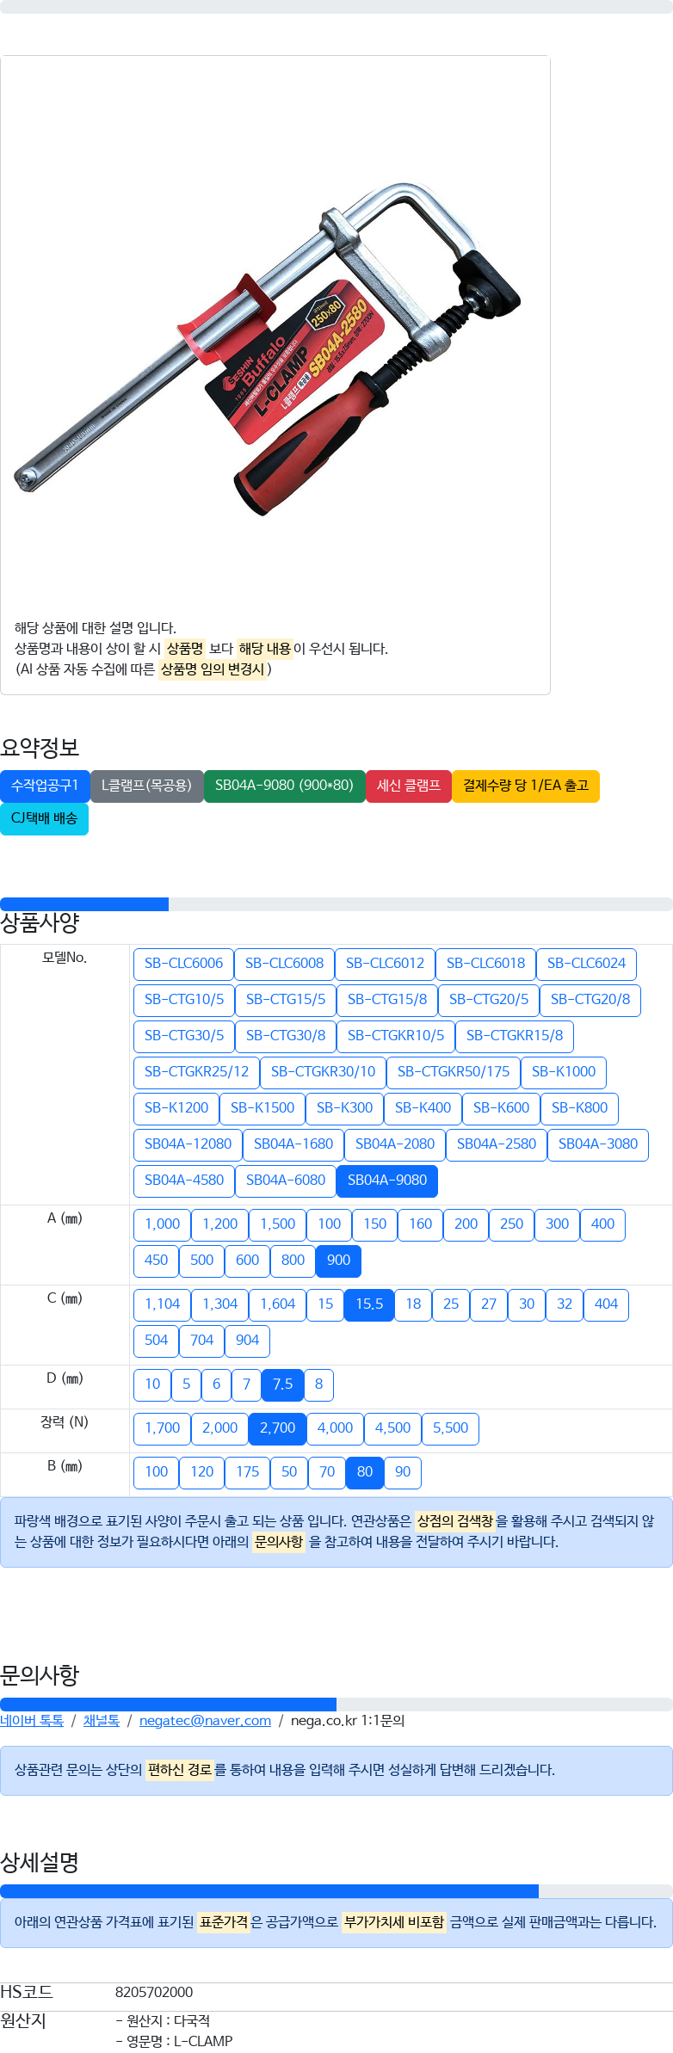Click the selected C value 15.5
The image size is (673, 2053).
[369, 1304]
